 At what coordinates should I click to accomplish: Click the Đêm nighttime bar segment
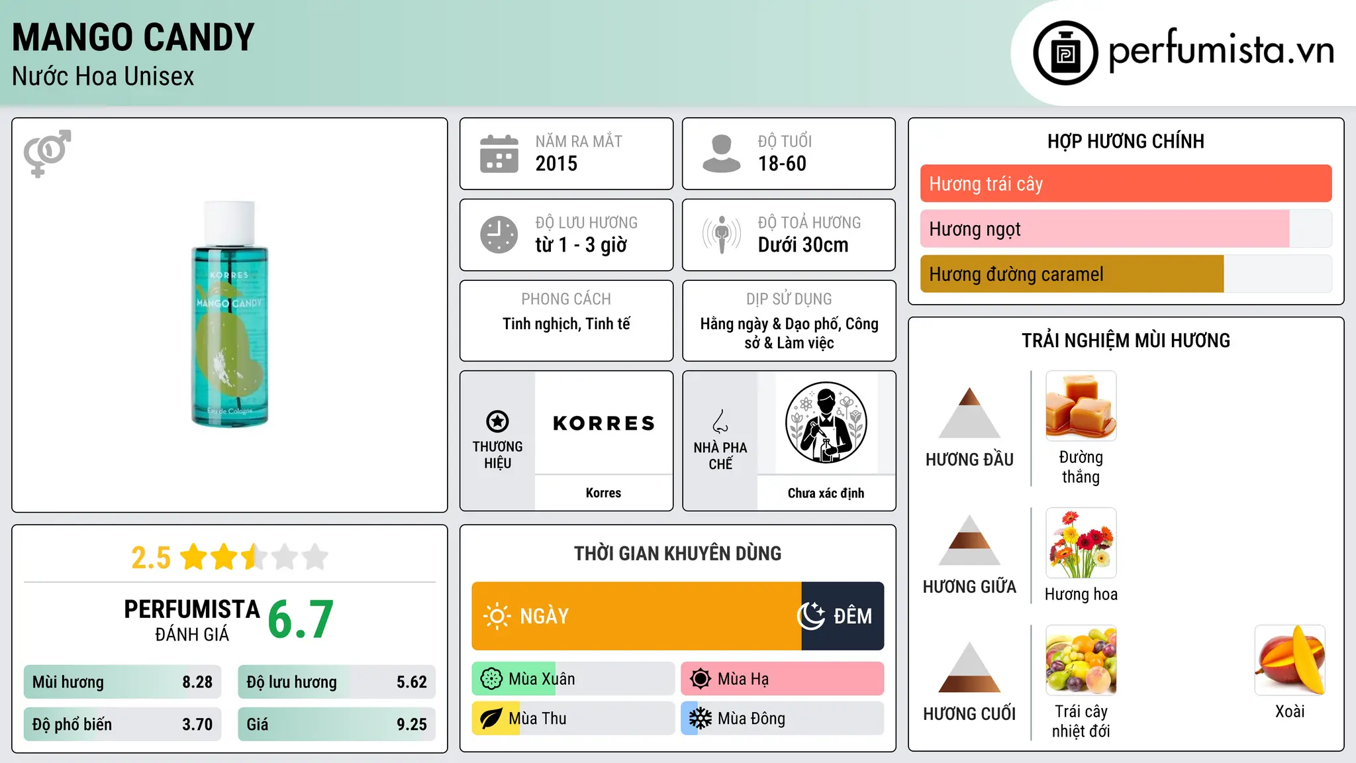(843, 616)
